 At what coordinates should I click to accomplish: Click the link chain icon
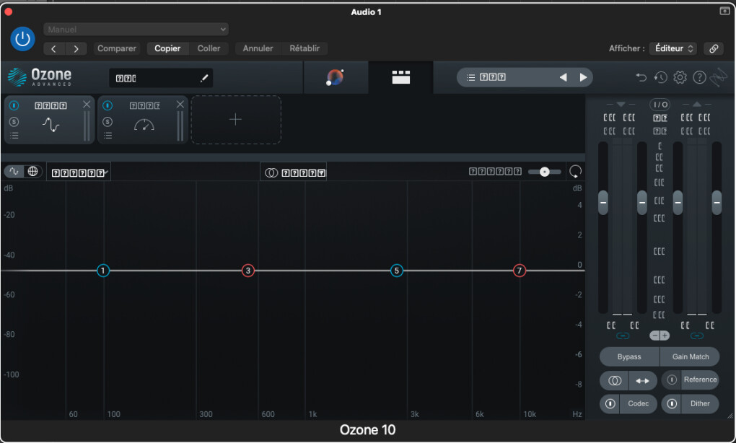[714, 48]
